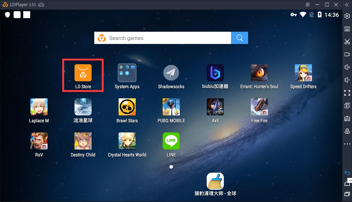Click the Wi-Fi status icon

click(x=303, y=15)
